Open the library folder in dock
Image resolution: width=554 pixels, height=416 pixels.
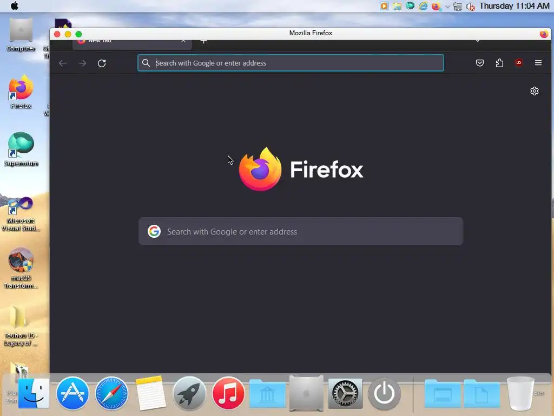coord(267,394)
